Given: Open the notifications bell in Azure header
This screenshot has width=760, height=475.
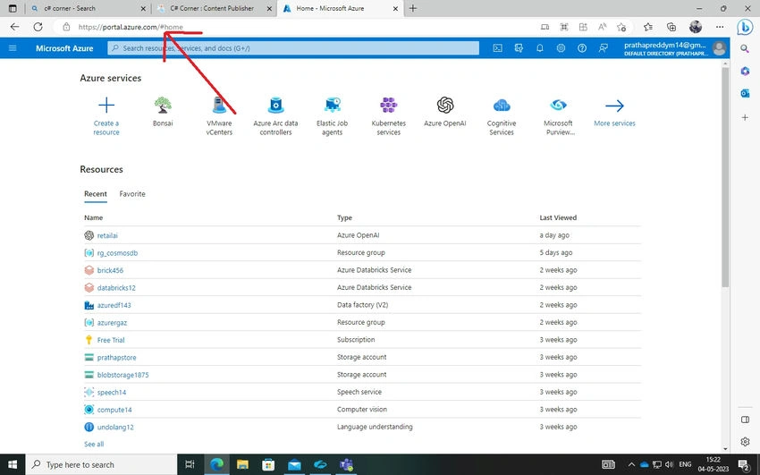Looking at the screenshot, I should 539,48.
